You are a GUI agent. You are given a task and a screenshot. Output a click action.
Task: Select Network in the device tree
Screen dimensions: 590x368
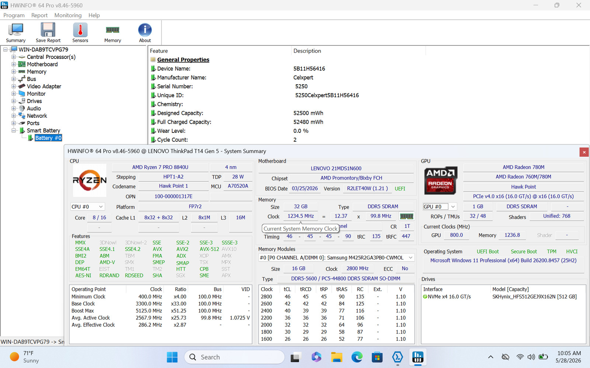click(x=37, y=116)
